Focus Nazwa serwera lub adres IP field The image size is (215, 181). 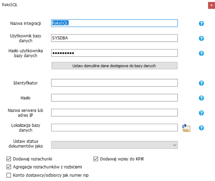click(x=115, y=113)
